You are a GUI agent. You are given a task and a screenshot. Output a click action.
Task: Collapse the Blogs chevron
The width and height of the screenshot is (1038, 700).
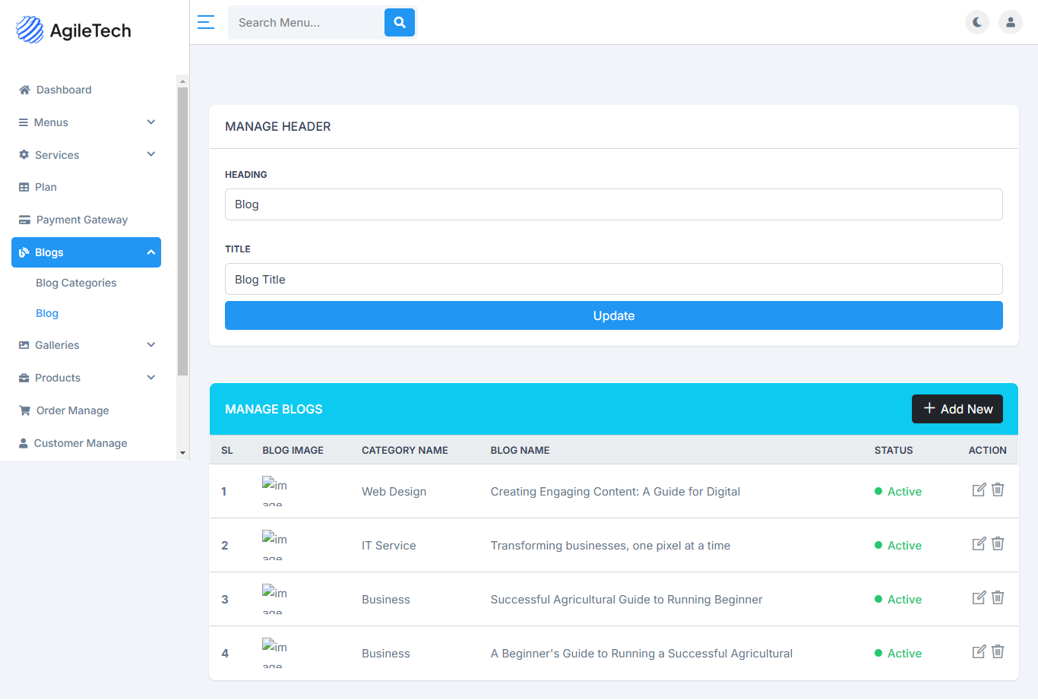(x=151, y=252)
